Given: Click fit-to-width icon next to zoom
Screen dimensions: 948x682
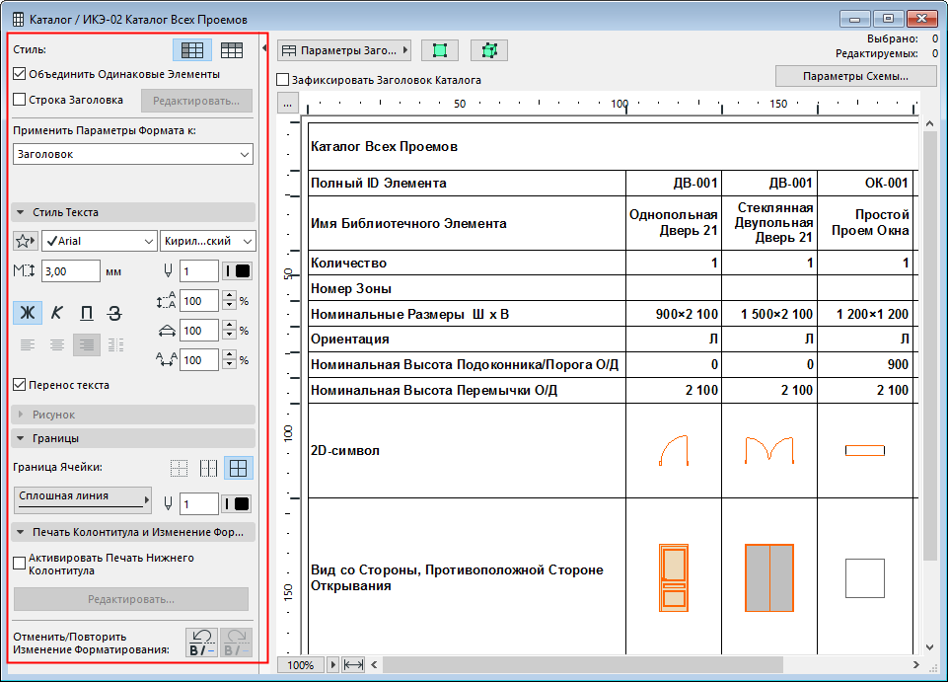Looking at the screenshot, I should pyautogui.click(x=353, y=665).
